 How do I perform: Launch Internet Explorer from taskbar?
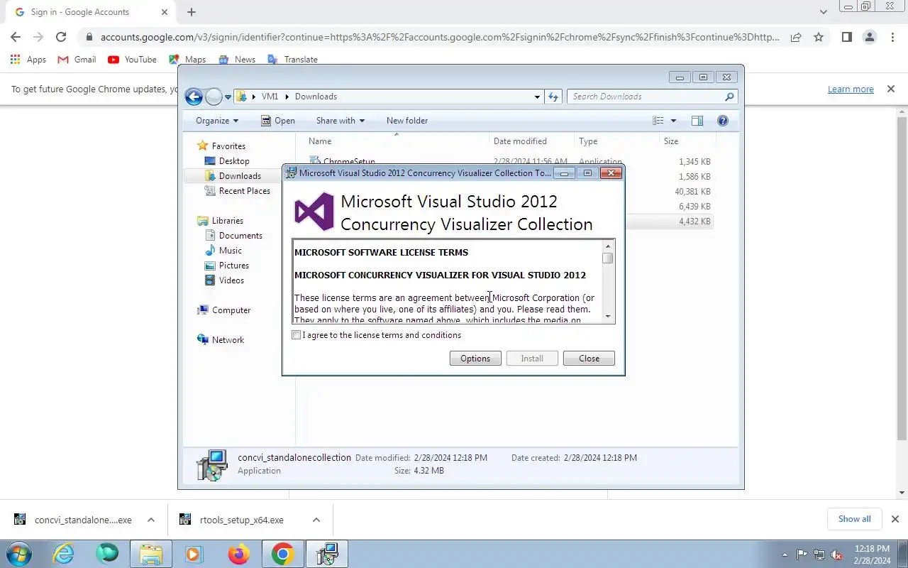click(x=64, y=555)
